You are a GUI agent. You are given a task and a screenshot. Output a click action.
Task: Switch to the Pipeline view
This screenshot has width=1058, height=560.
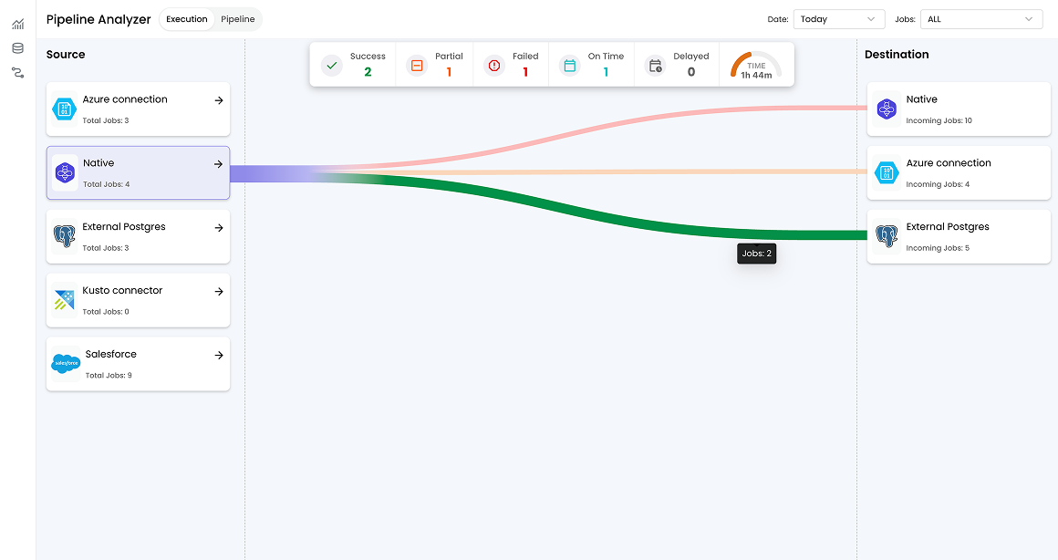237,19
